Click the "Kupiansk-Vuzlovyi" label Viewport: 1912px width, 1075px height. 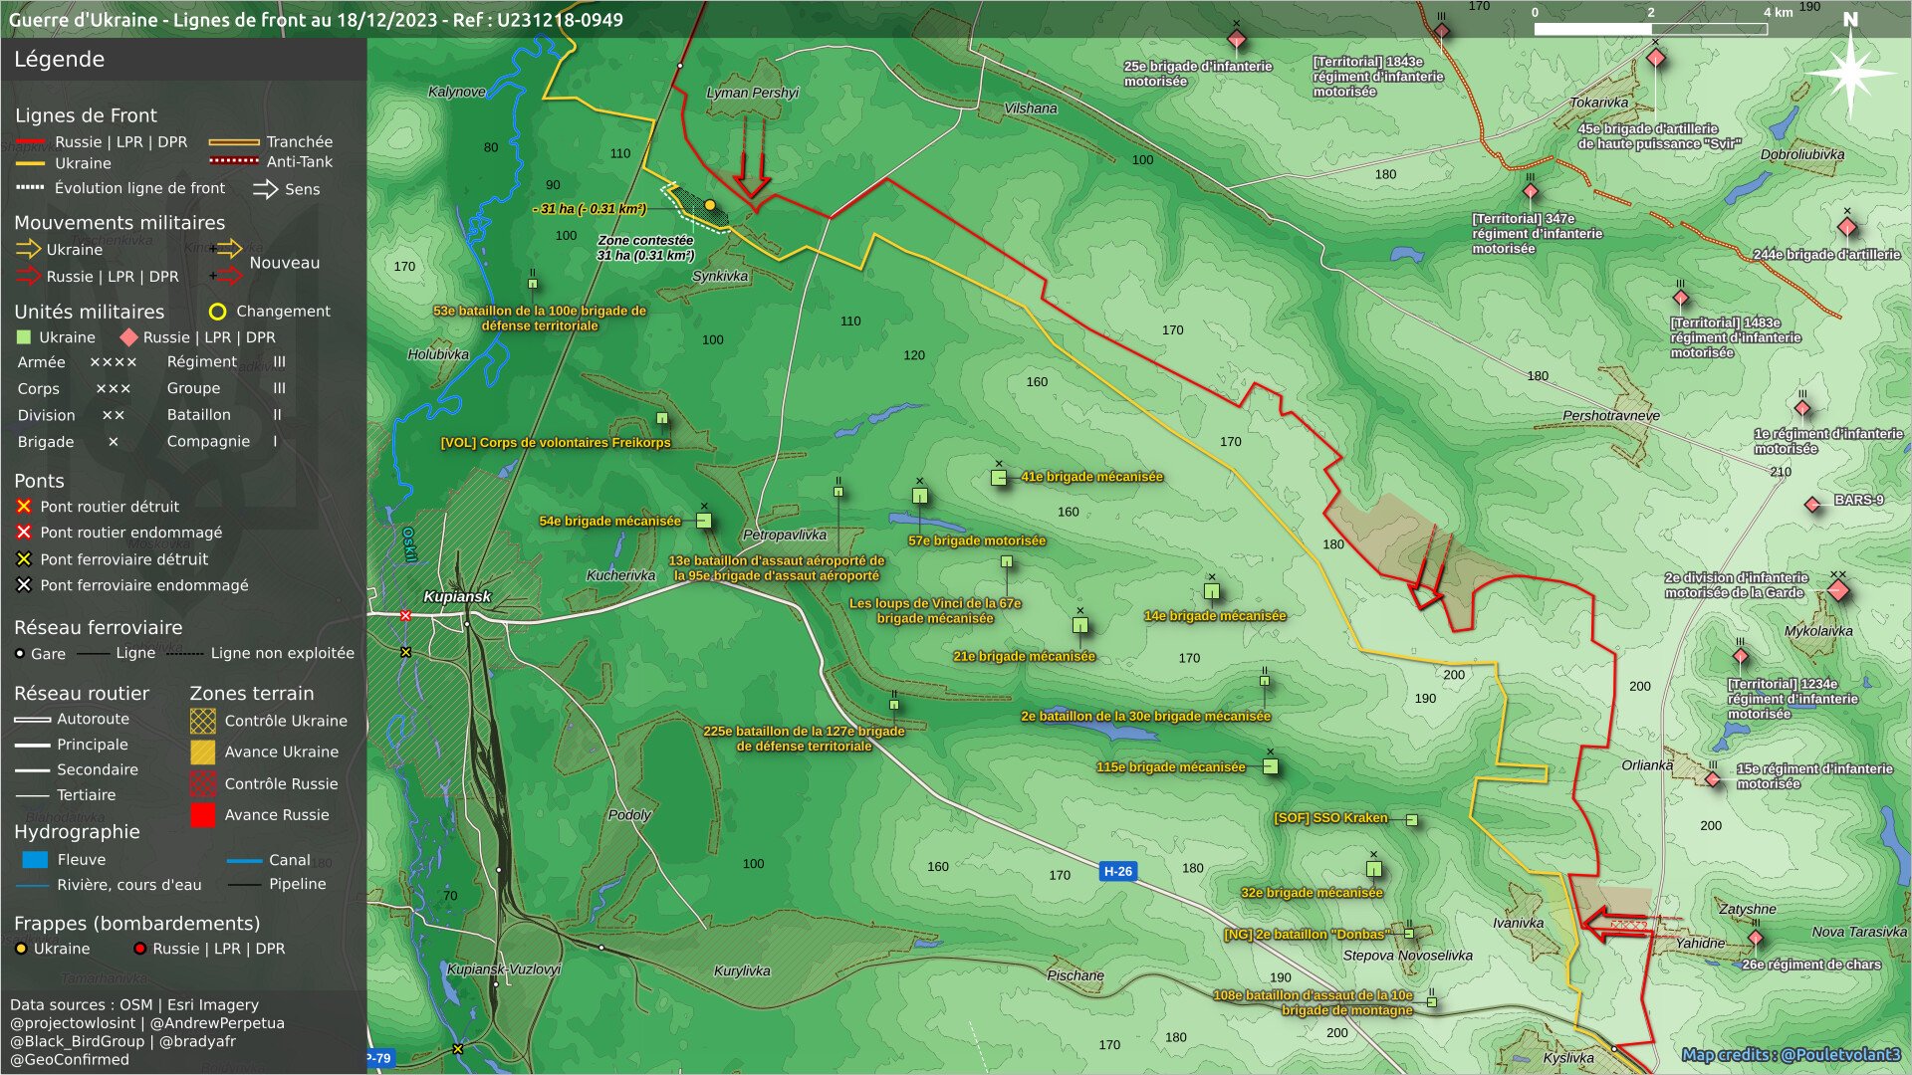click(504, 969)
